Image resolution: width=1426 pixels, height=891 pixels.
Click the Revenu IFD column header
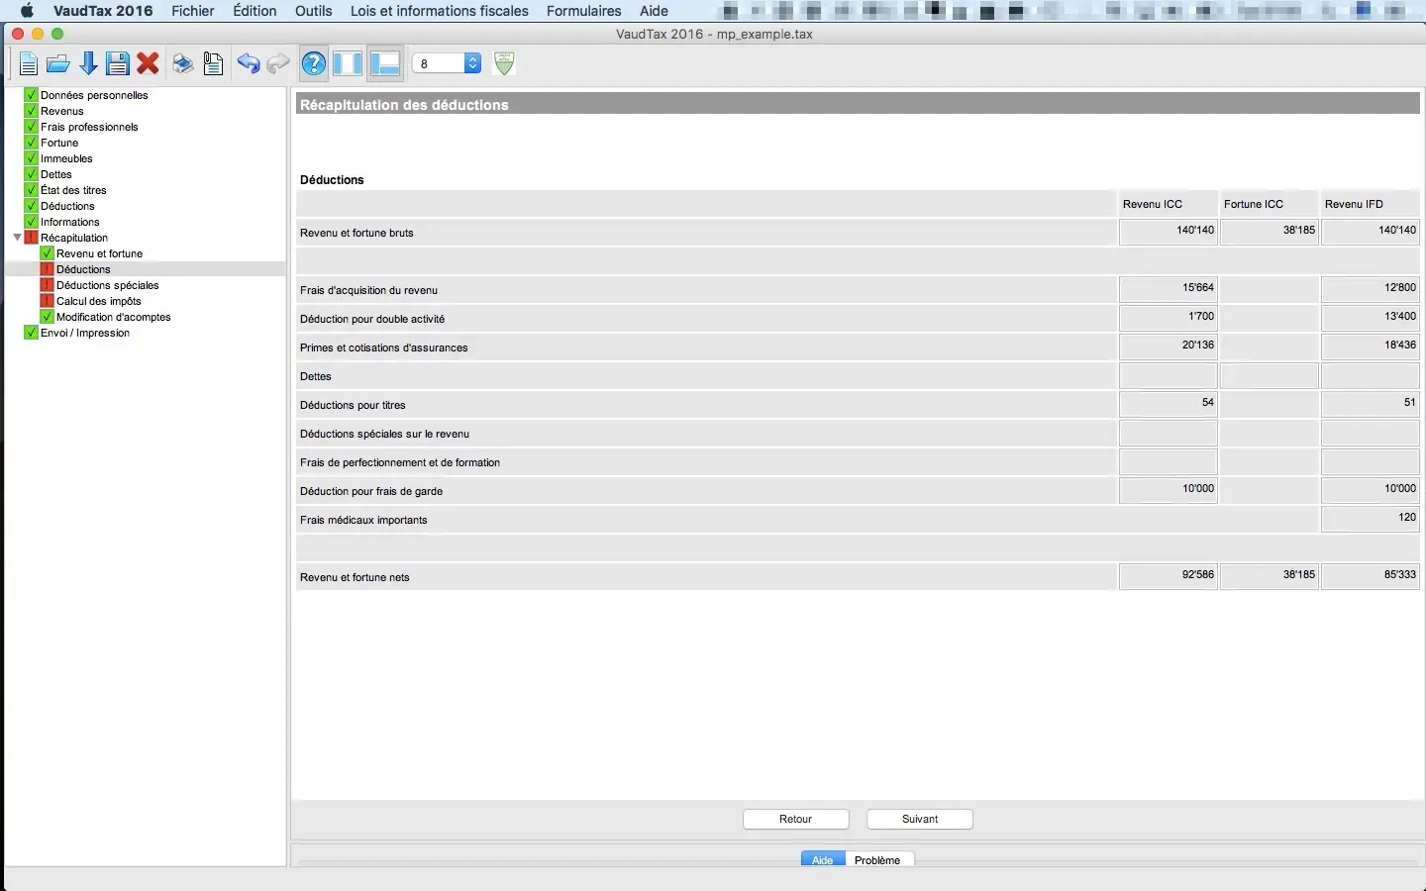(1371, 204)
